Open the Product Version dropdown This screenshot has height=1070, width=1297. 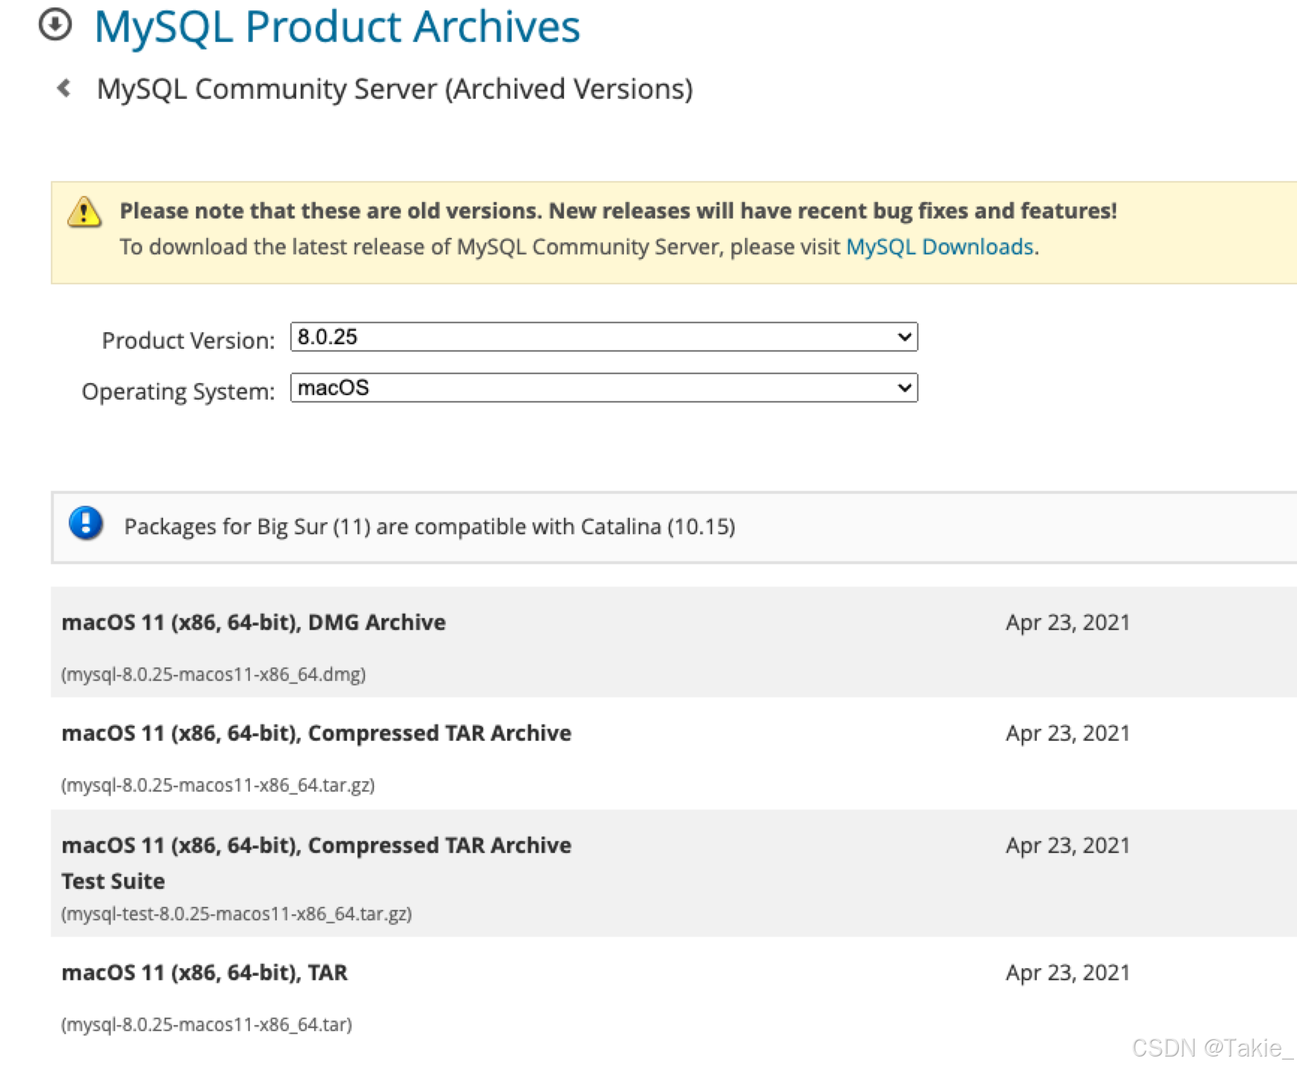604,337
